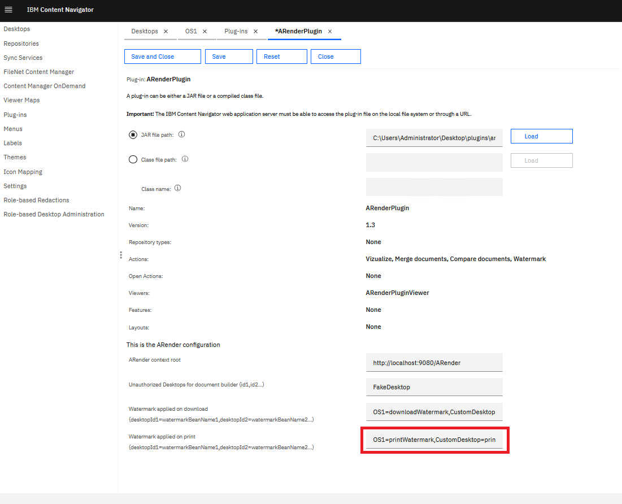Open Viewer Maps in the sidebar
The width and height of the screenshot is (622, 504).
[x=21, y=100]
